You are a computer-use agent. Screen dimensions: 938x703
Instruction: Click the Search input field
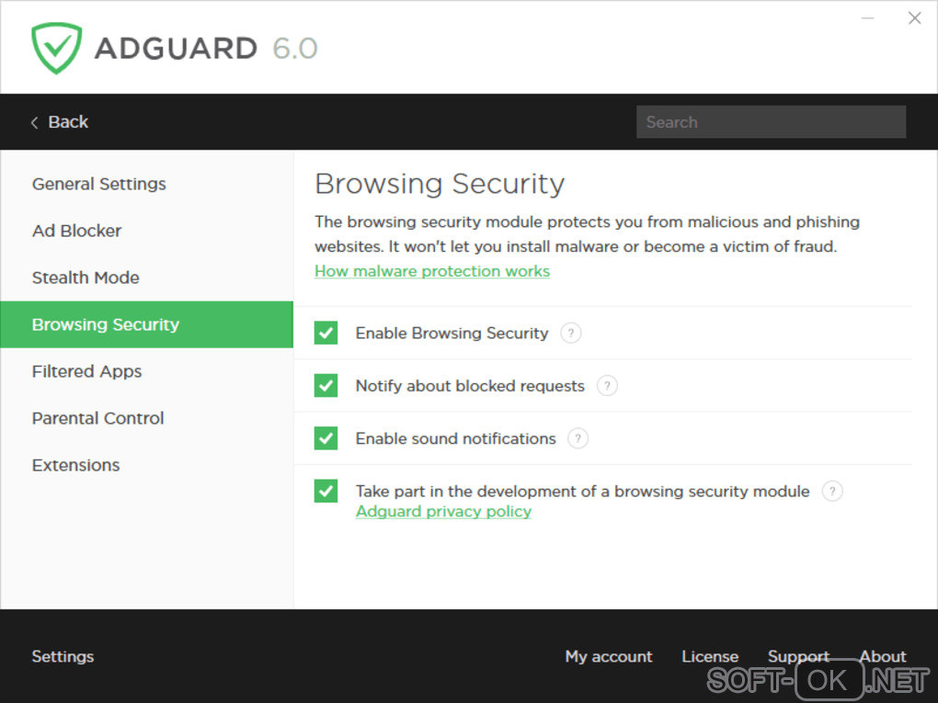tap(771, 122)
